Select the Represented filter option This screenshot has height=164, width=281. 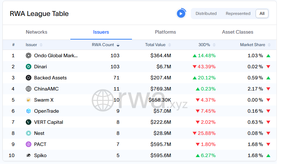tap(238, 14)
